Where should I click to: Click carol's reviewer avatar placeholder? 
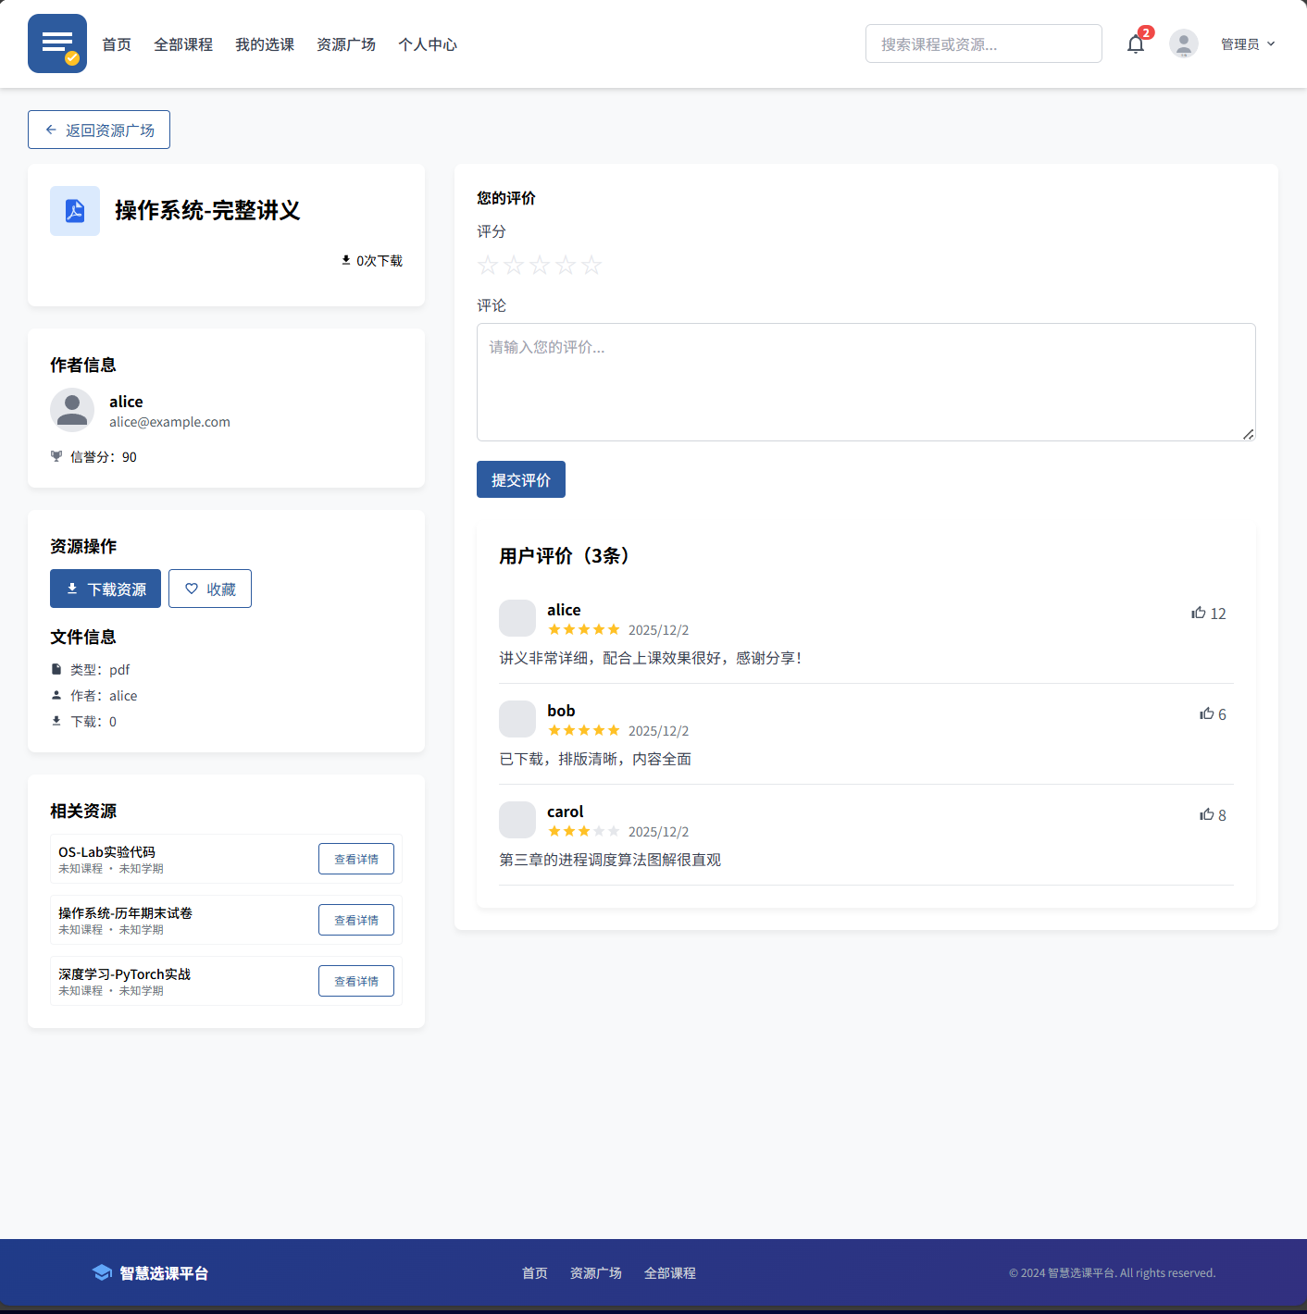click(517, 820)
